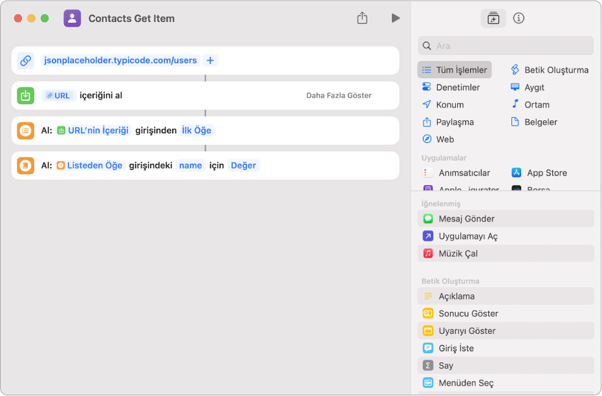Select Betik Oluşturma category

pyautogui.click(x=550, y=70)
